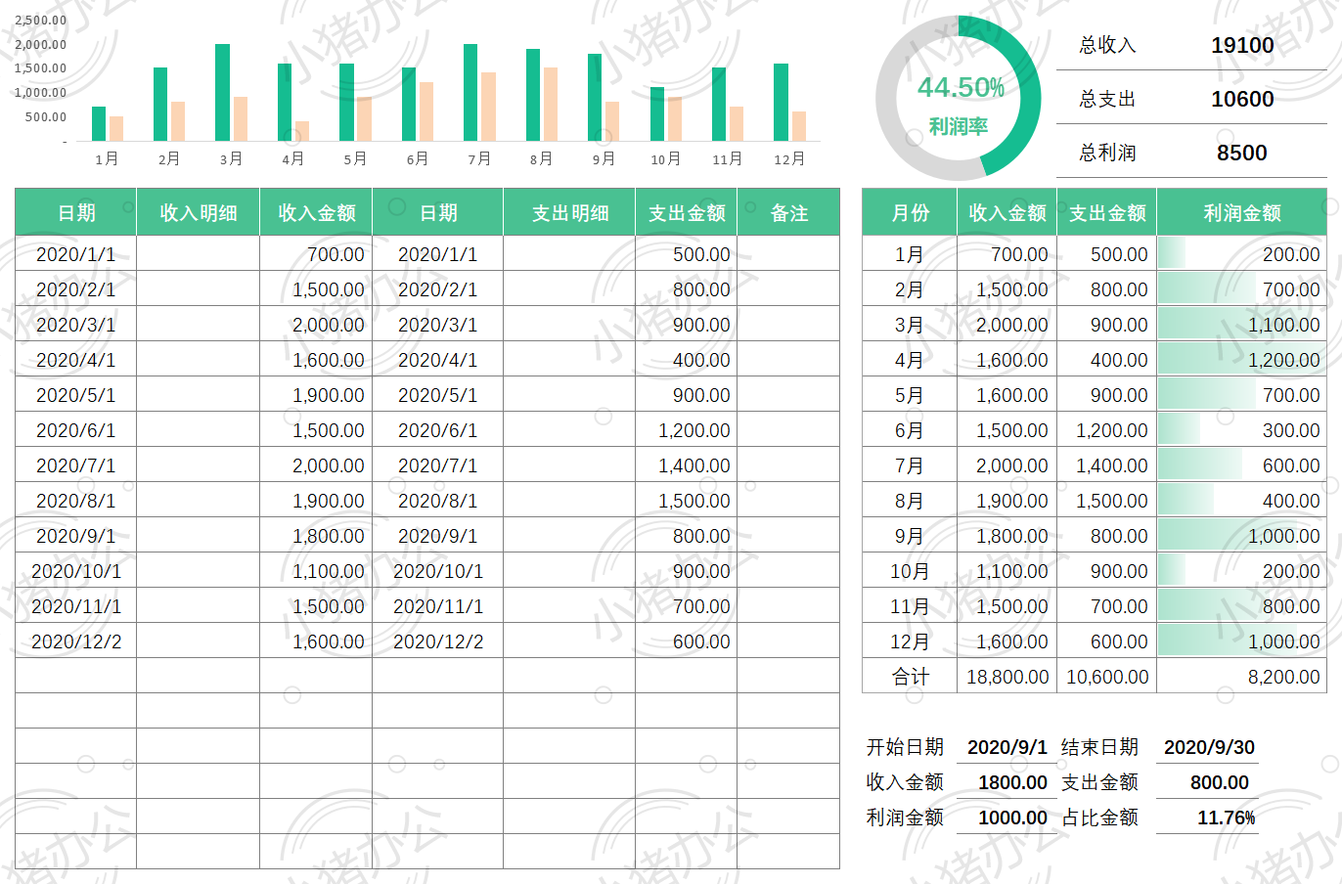Click the 开始日期 field showing 2020/9/1

tap(1006, 747)
